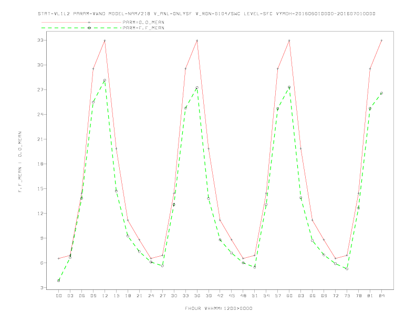
Task: Click y-axis tick label 21
Action: (40, 139)
